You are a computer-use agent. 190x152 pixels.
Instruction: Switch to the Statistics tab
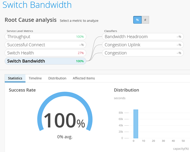(x=15, y=78)
